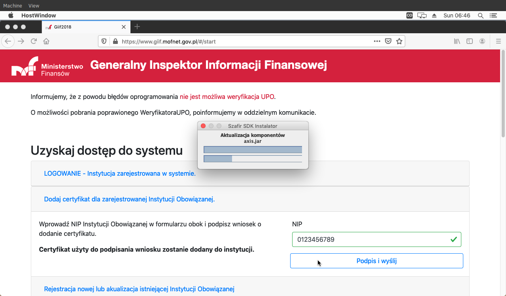Expand Rejestracja nowej Instytucji Obowiązanej section
506x296 pixels.
coord(139,289)
